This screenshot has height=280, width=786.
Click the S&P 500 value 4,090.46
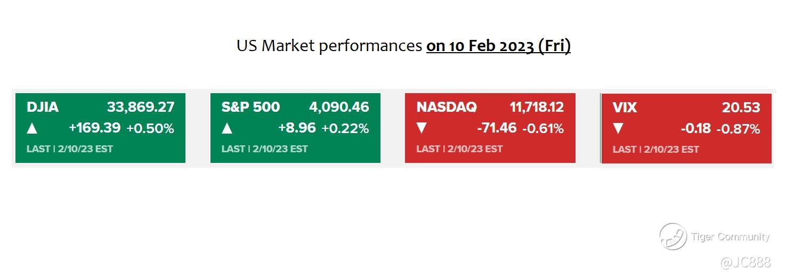click(339, 107)
